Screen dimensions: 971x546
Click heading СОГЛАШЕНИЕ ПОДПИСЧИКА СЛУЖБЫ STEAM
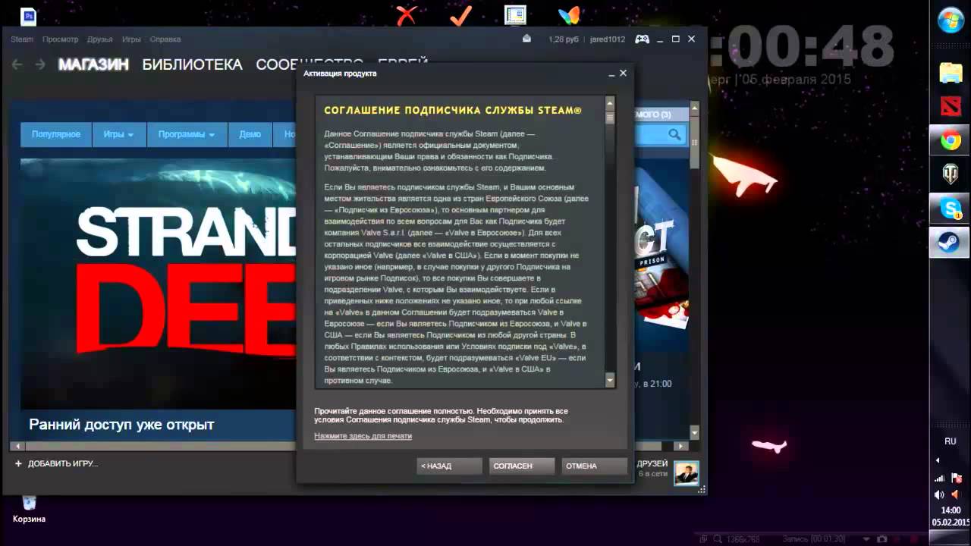453,111
